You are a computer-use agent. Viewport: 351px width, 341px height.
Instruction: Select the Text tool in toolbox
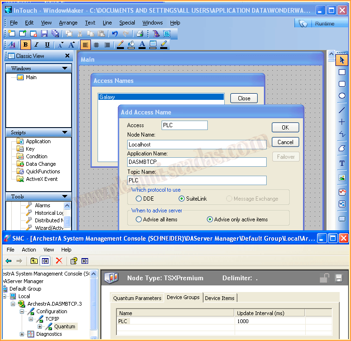[x=342, y=163]
